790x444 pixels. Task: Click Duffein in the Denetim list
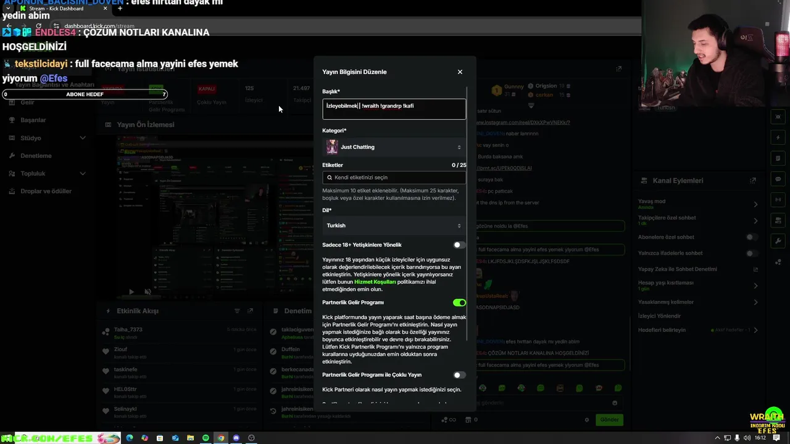290,350
